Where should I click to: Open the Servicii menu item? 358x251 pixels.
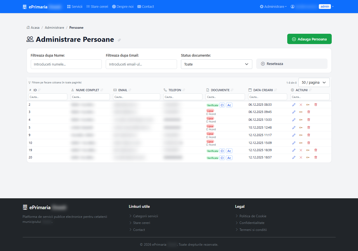(x=75, y=6)
